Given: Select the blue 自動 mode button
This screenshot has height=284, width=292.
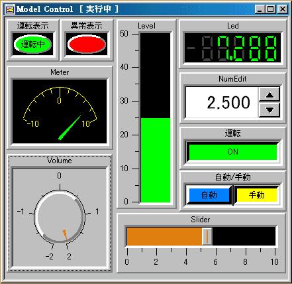Looking at the screenshot, I should tap(209, 195).
